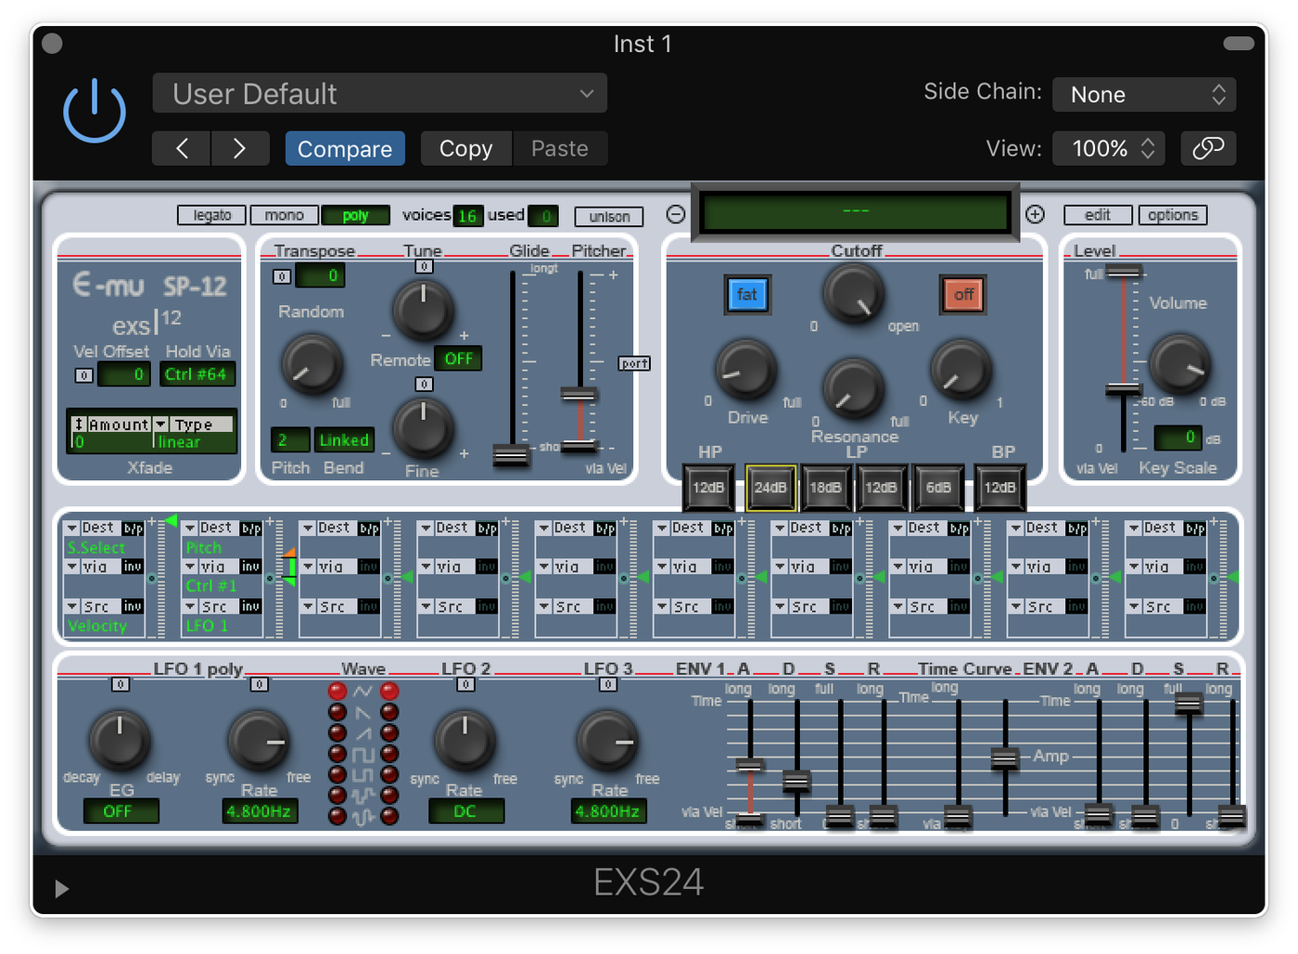Select LFO 2 smooth random wave LED
Viewport: 1298px width, 954px height.
click(x=389, y=816)
